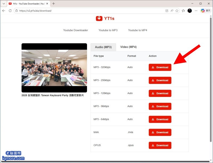The image size is (213, 163).
Task: Switch to the Video (MP4) tab
Action: coord(129,47)
